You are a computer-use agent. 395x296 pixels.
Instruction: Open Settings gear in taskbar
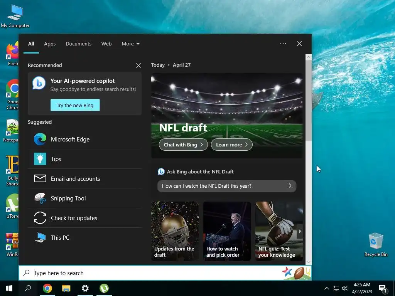point(85,288)
